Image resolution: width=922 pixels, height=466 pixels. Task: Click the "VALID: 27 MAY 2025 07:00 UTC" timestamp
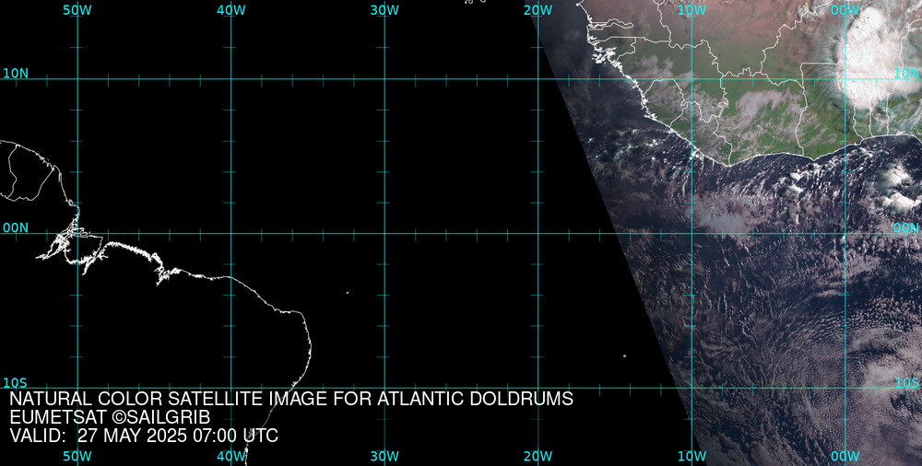(144, 436)
